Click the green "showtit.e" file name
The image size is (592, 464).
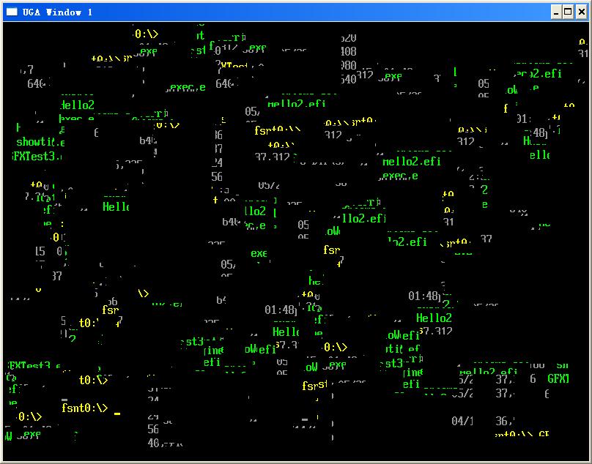tap(40, 142)
